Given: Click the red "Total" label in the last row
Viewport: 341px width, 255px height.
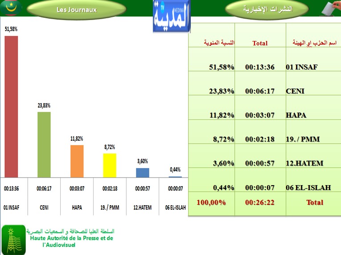Looking at the screenshot, I should (314, 202).
